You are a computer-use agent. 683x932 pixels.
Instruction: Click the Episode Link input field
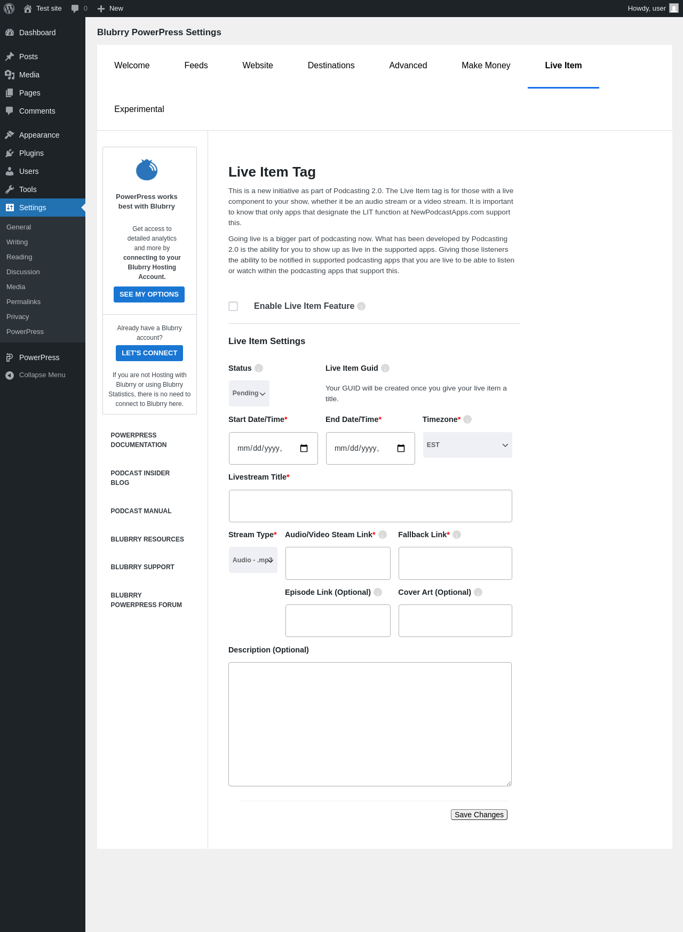(x=338, y=621)
